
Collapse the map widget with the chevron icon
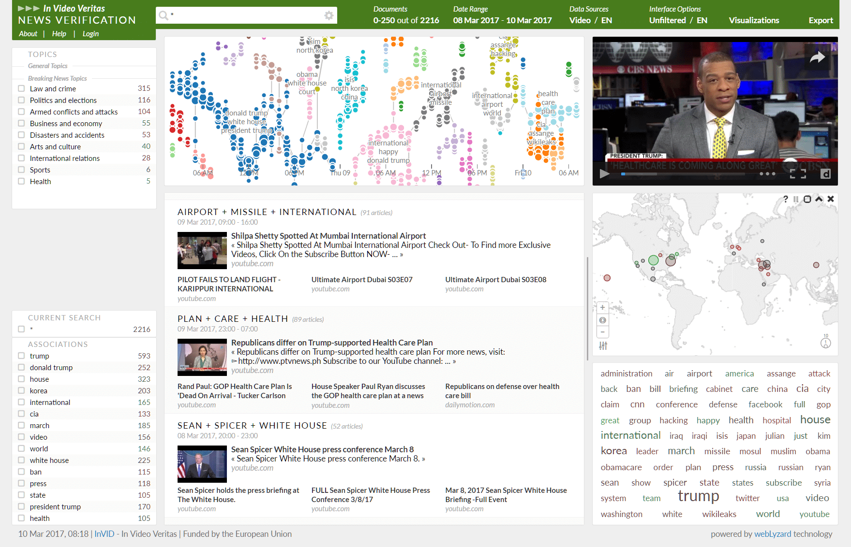tap(819, 199)
